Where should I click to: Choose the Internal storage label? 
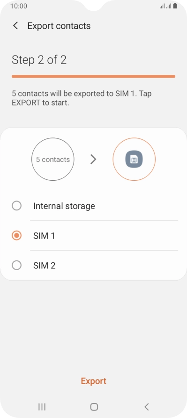(x=64, y=206)
